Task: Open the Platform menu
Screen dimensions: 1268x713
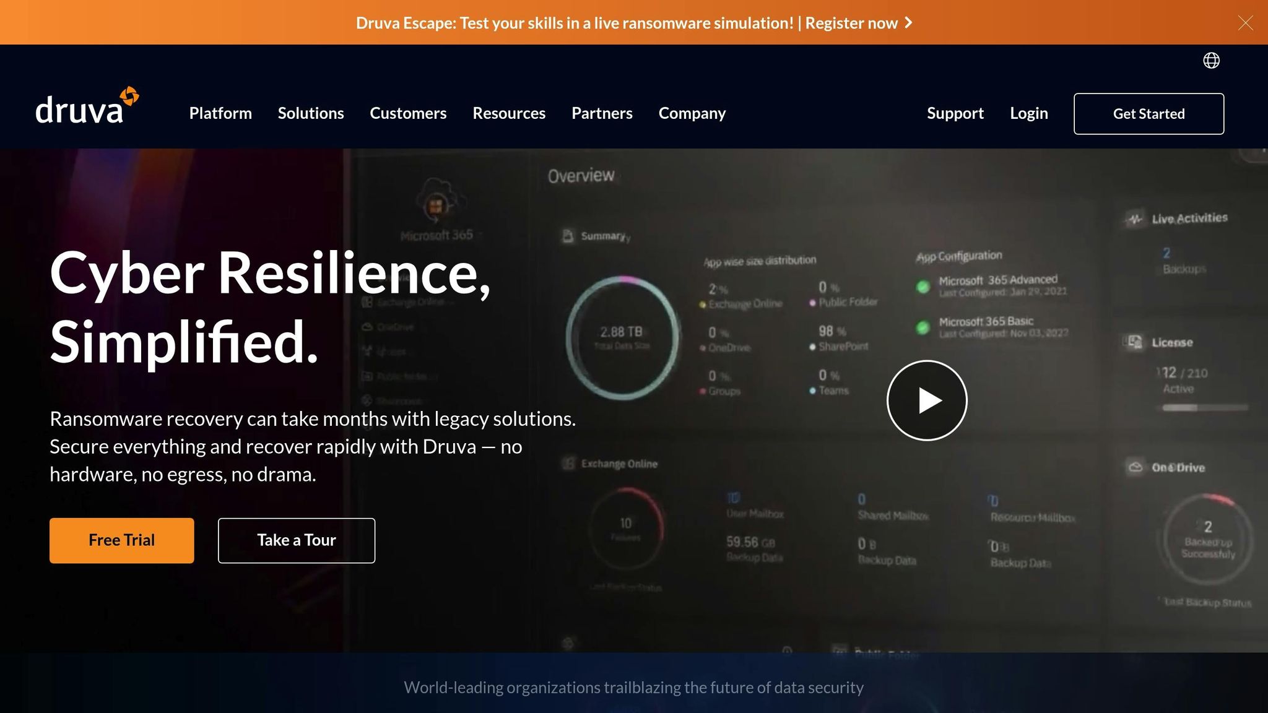Action: [220, 113]
